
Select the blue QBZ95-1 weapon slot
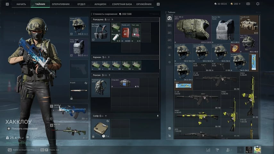click(x=69, y=112)
